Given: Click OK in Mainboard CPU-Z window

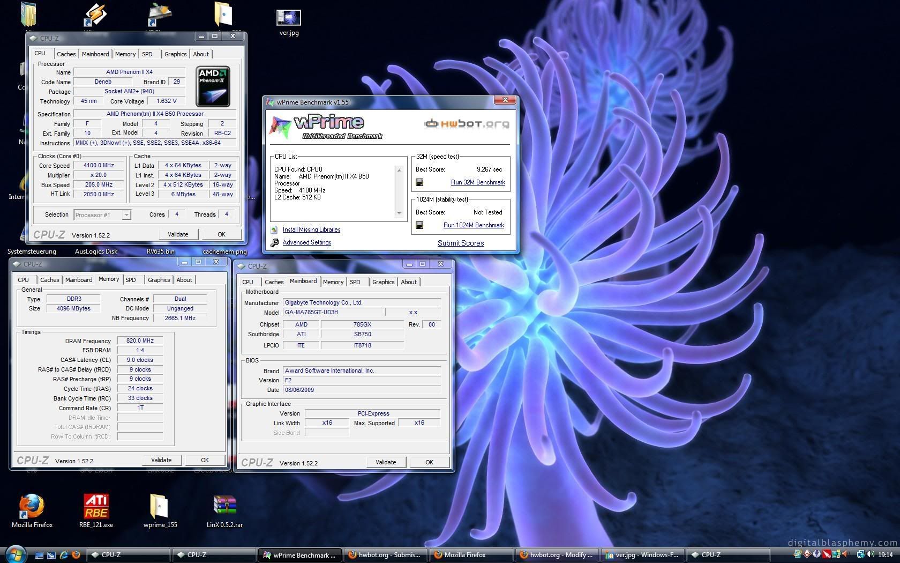Looking at the screenshot, I should (429, 462).
